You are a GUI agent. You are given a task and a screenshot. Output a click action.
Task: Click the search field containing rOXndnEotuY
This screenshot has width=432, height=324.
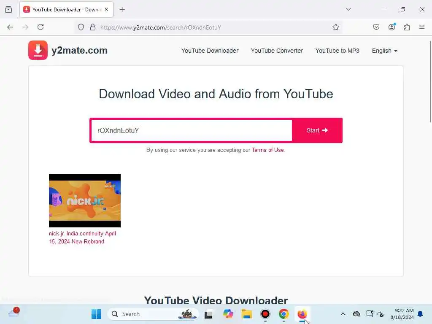(192, 130)
